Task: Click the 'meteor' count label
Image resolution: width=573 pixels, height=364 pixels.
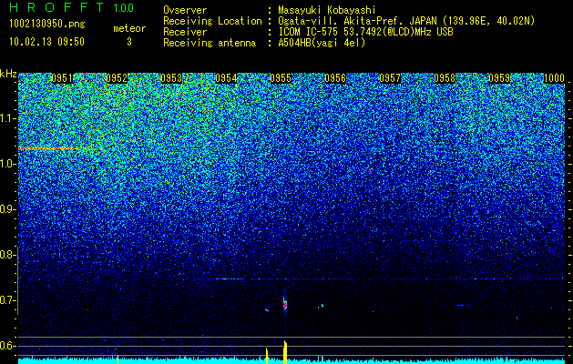Action: point(129,28)
